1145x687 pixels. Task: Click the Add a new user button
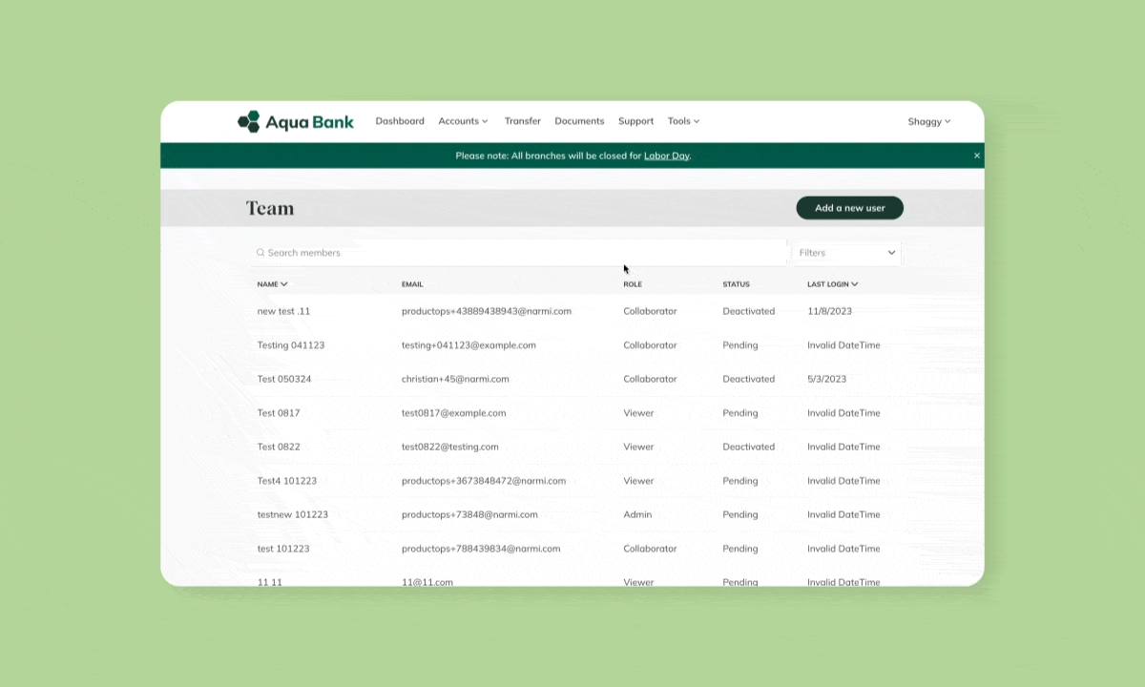coord(849,208)
